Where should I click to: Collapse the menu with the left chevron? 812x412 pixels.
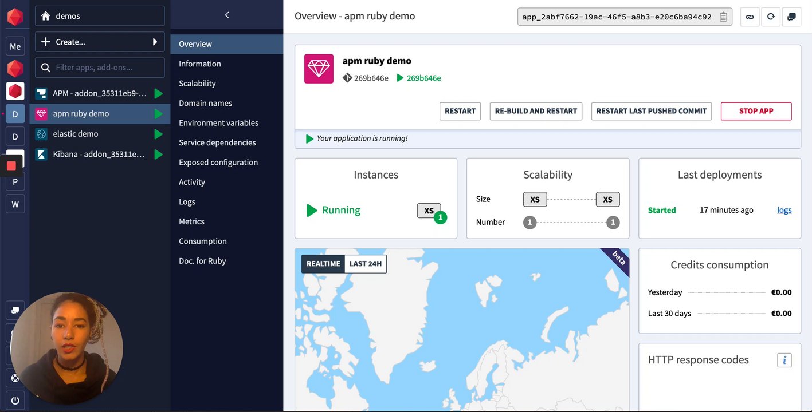227,15
